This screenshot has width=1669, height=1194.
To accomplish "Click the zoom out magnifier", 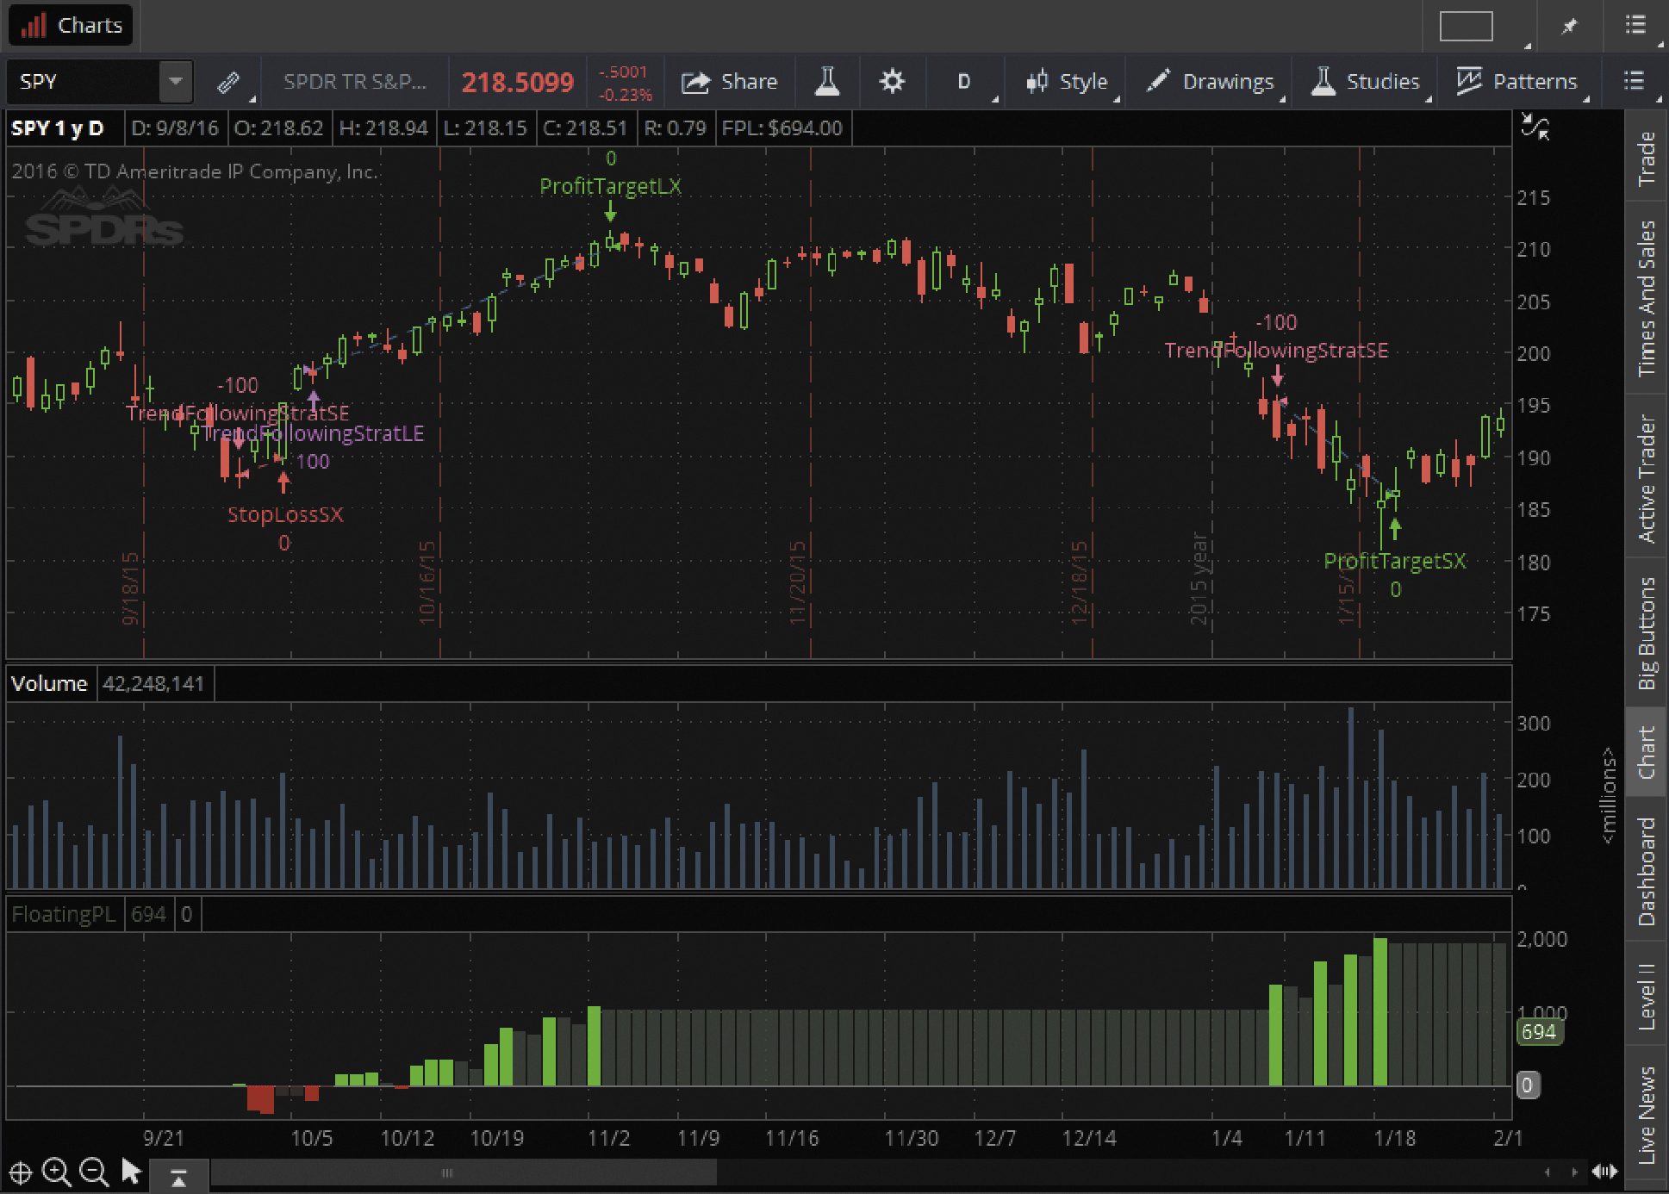I will click(x=93, y=1172).
